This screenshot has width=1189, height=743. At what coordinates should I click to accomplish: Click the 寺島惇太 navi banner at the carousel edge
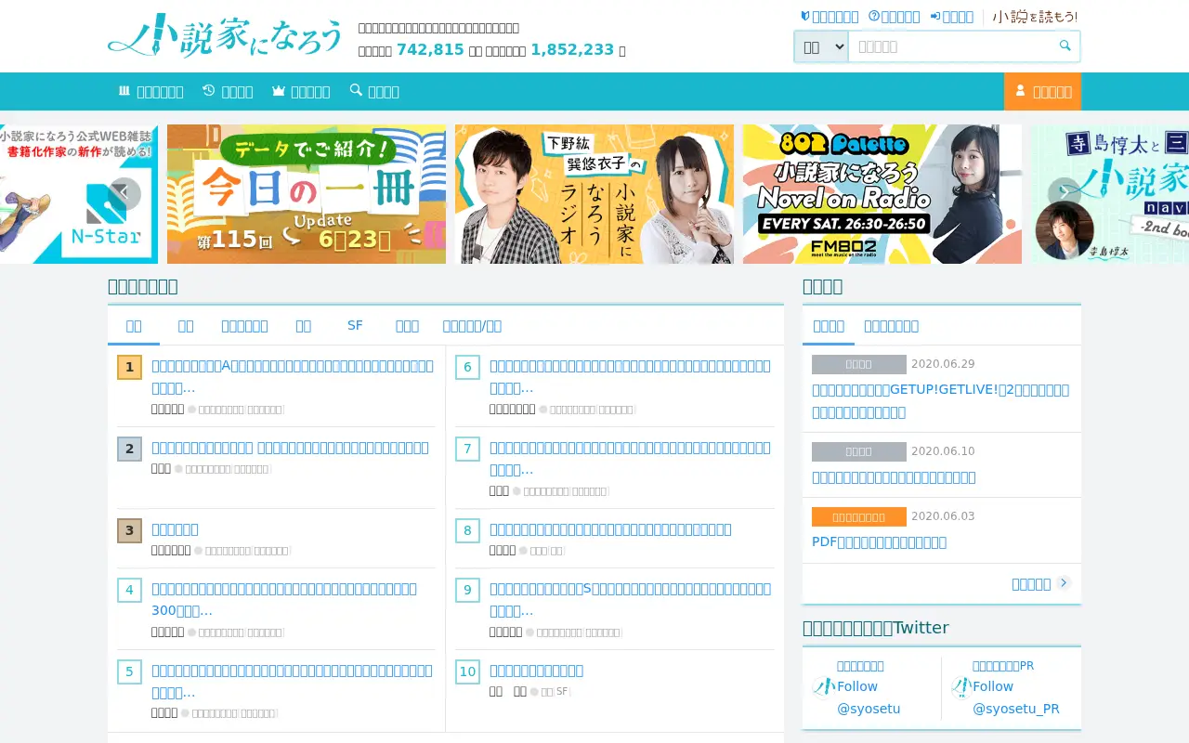pos(1110,194)
